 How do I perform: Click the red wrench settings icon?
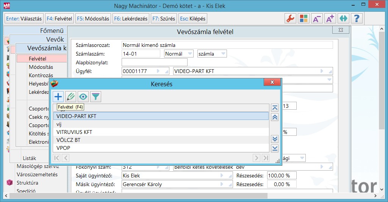[290, 19]
